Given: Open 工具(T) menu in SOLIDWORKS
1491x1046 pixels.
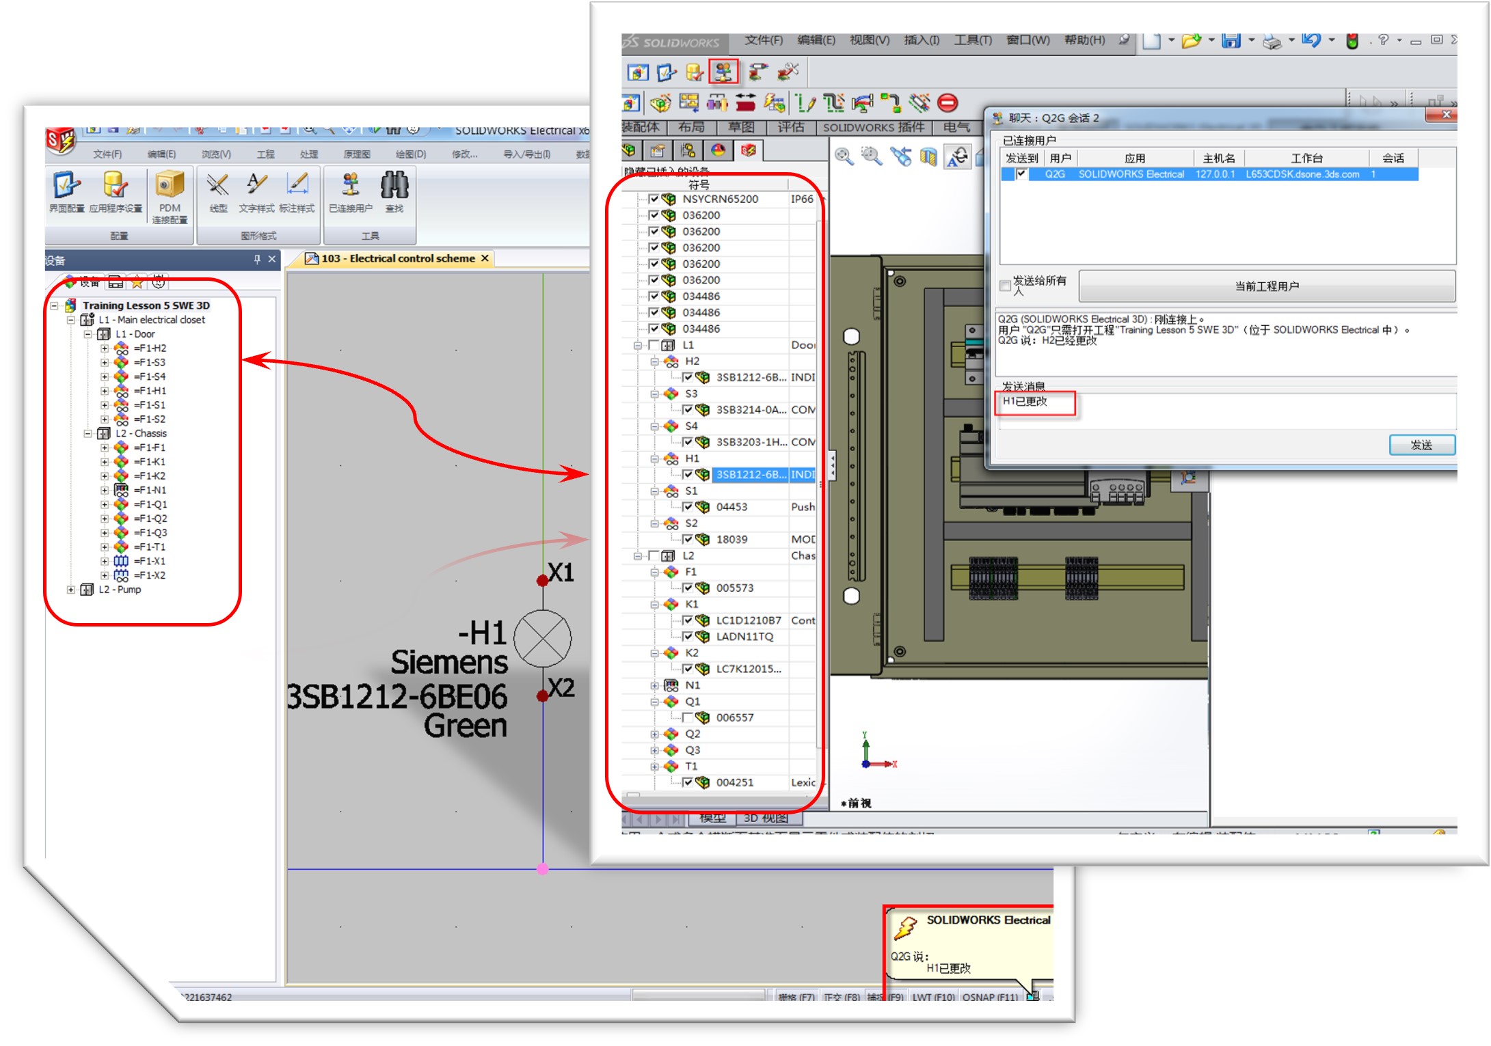Looking at the screenshot, I should (x=972, y=40).
